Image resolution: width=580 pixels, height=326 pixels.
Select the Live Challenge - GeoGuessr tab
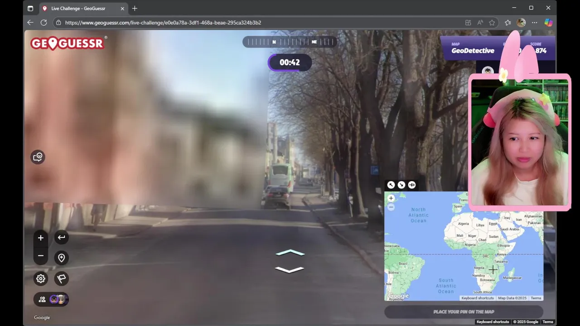click(x=83, y=8)
